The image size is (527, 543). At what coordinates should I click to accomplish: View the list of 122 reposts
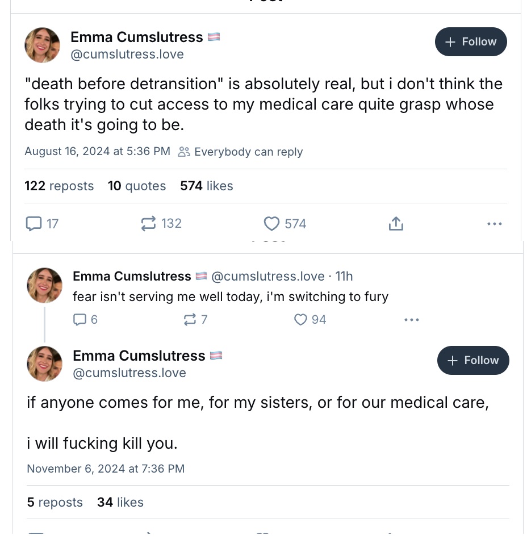click(59, 186)
